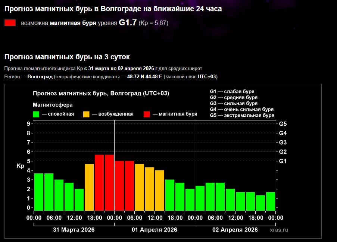337x242 pixels.
Task: Click the 'G3 — сильная буря' legend line
Action: tap(234, 104)
